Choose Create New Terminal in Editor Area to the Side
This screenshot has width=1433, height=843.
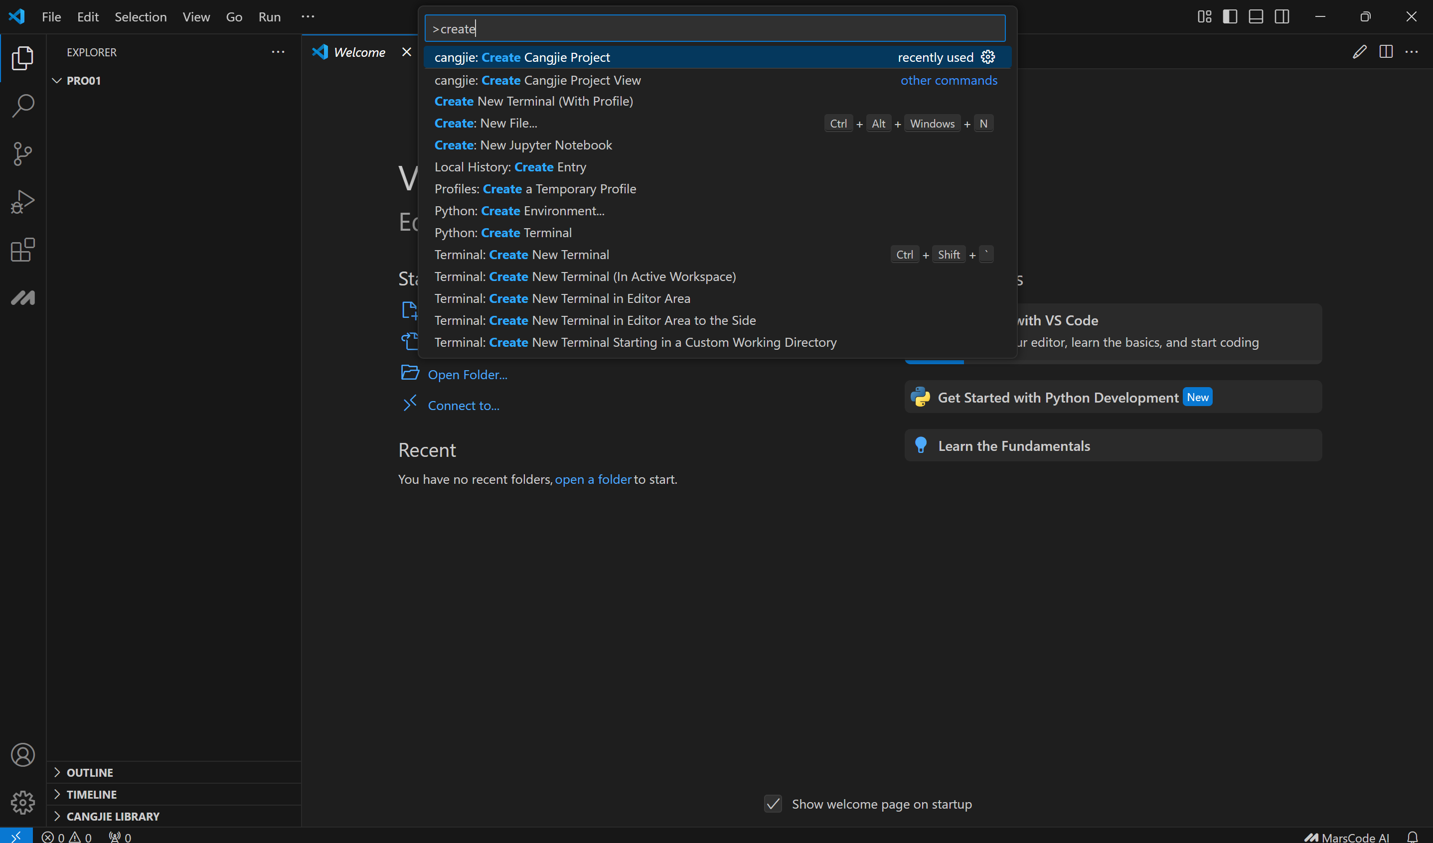(718, 320)
